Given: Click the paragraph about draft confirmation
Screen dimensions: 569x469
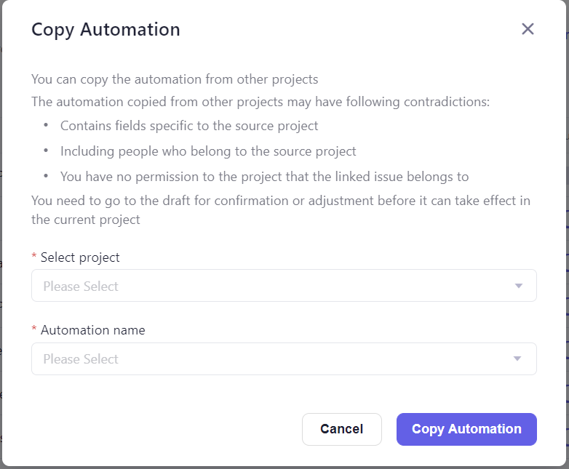Looking at the screenshot, I should pyautogui.click(x=280, y=209).
